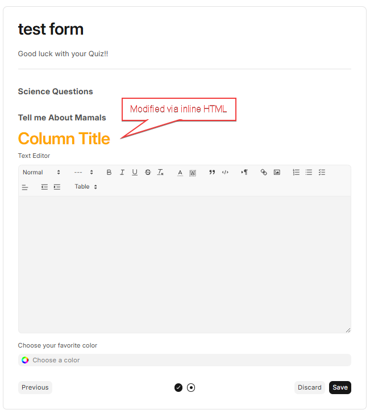Expand the font size dropdown
Screen dimensions: 370x414
tap(84, 173)
